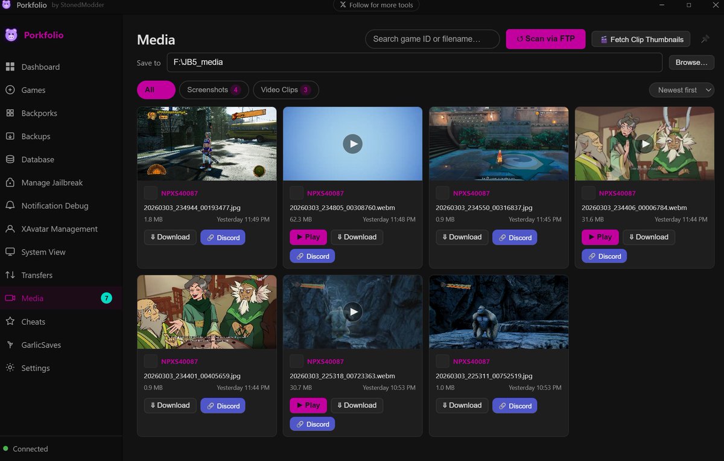724x461 pixels.
Task: Open the Games page from sidebar
Action: (x=61, y=90)
